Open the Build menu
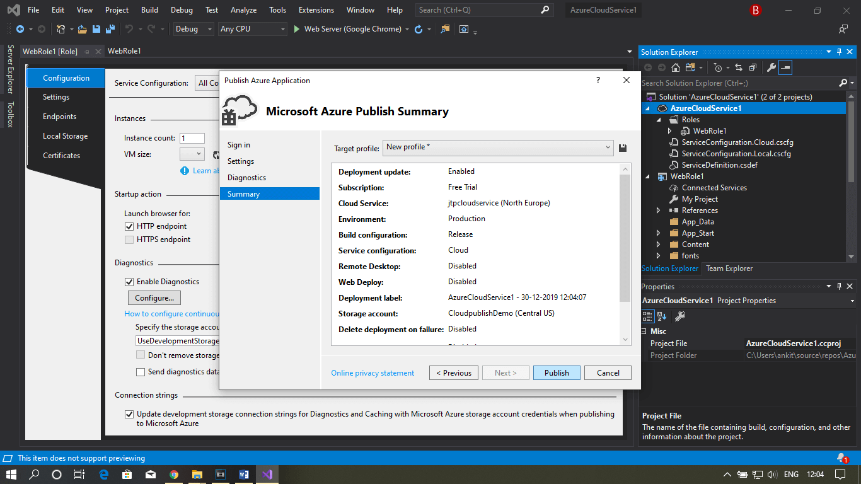This screenshot has width=861, height=484. tap(149, 10)
